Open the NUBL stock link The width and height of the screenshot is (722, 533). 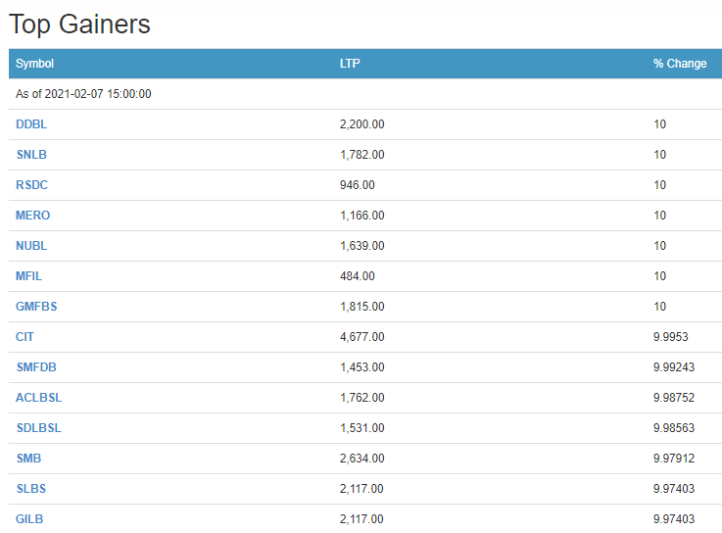point(31,246)
